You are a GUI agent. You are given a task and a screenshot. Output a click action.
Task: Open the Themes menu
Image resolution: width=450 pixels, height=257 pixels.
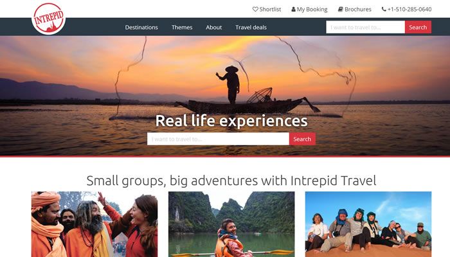(x=182, y=27)
